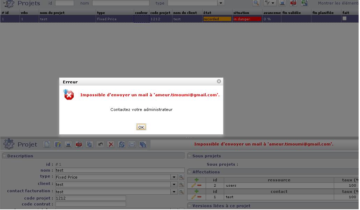Screen dimensions: 360x210
Task: Create a new Projet with the blank page icon
Action: (47, 144)
